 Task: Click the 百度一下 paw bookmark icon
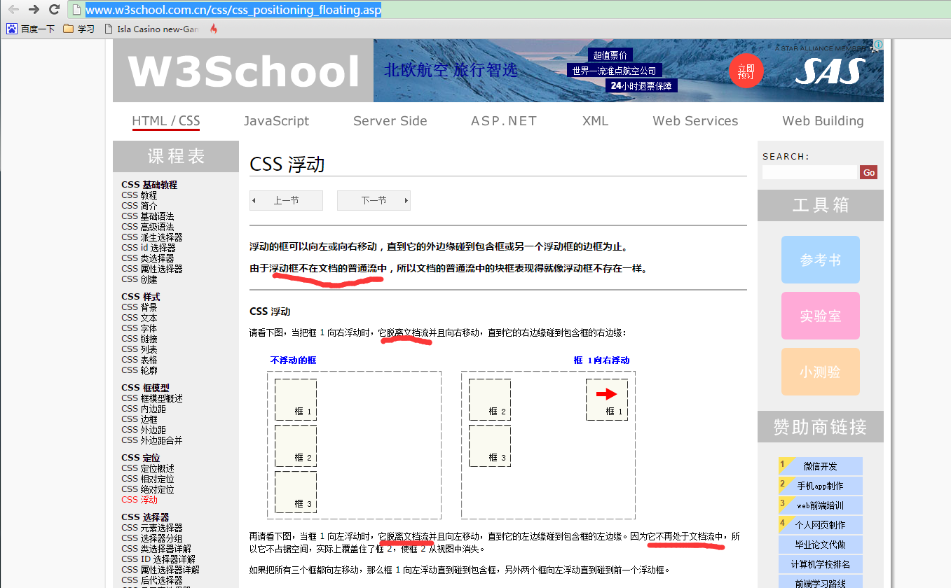pyautogui.click(x=12, y=29)
